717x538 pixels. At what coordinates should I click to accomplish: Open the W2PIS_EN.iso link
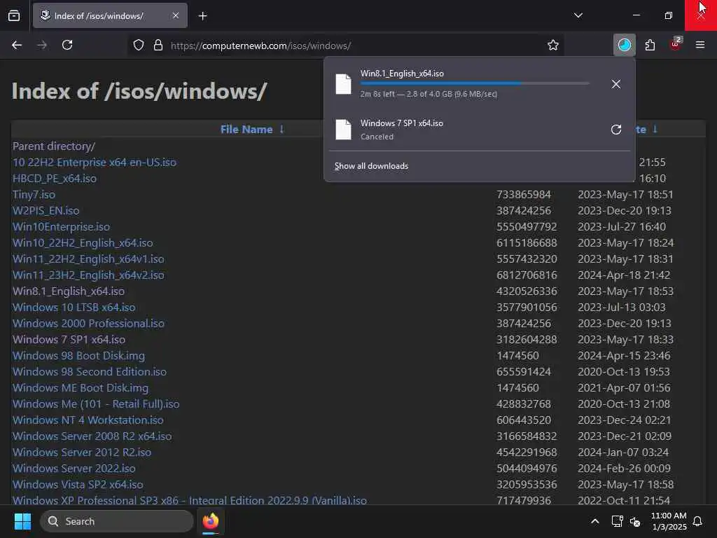point(46,210)
